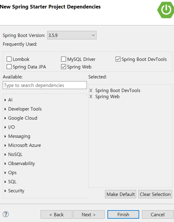Expand the SQL dependency group
174x222 pixels.
point(5,182)
